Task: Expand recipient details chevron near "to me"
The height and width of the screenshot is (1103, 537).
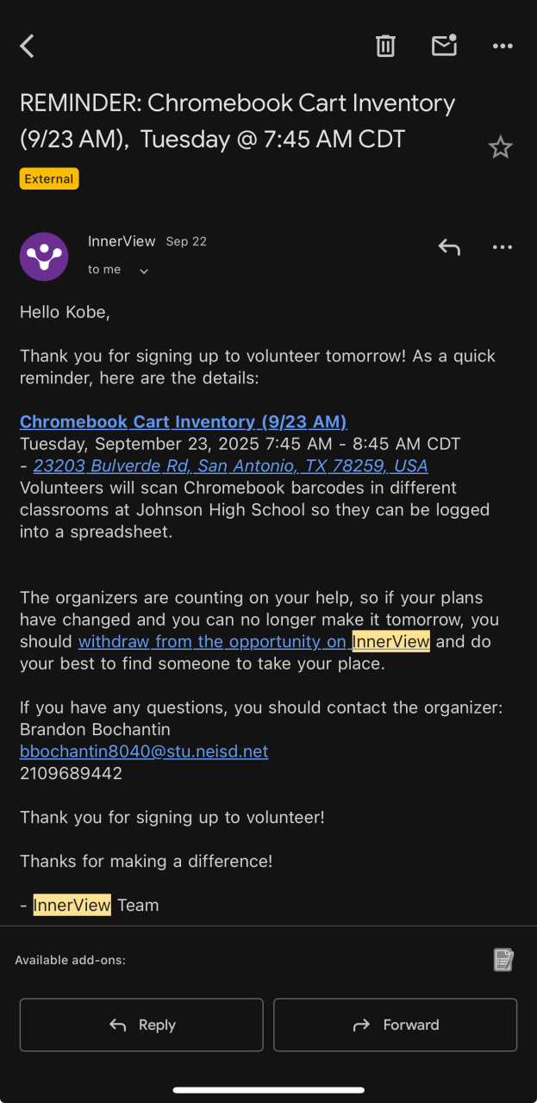Action: [144, 271]
